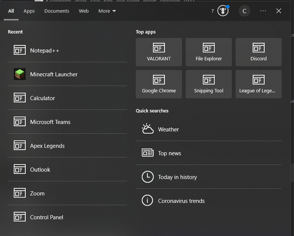This screenshot has height=236, width=294.
Task: Switch to the Documents tab
Action: tap(57, 11)
